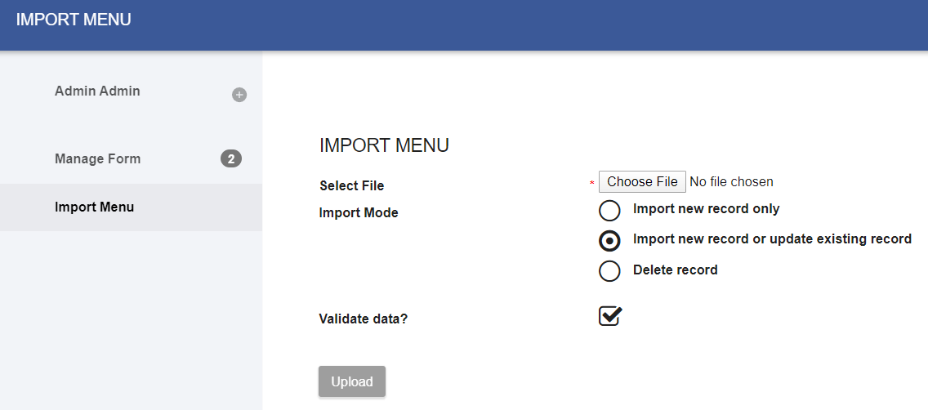Select Import Menu in the sidebar

(x=94, y=207)
